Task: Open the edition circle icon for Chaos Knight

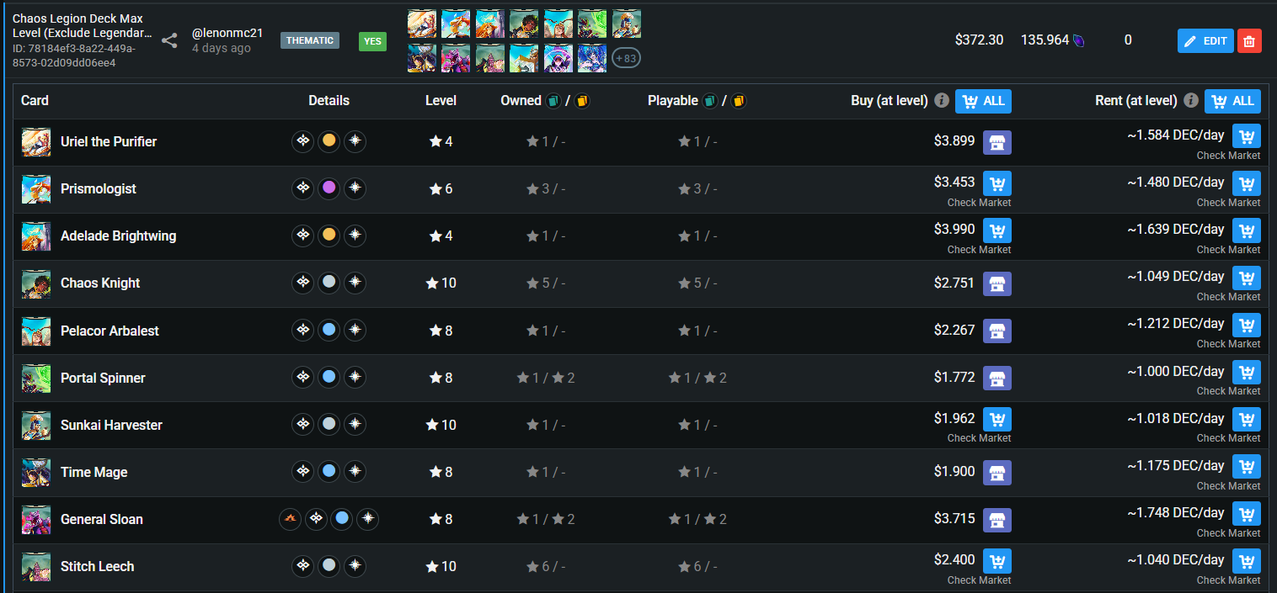Action: pos(302,283)
